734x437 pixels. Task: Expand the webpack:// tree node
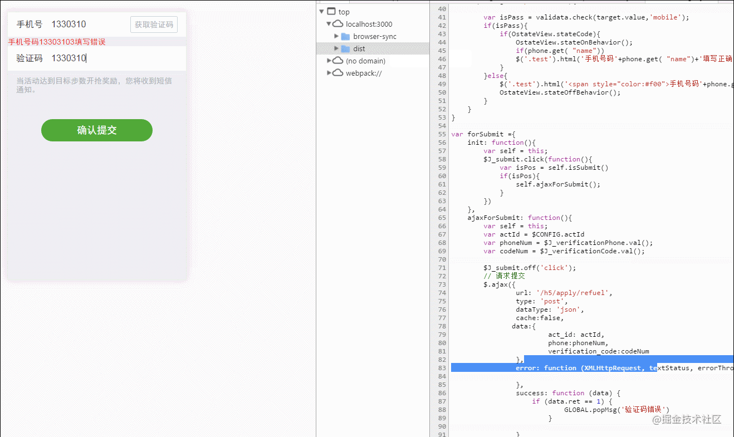pos(329,73)
